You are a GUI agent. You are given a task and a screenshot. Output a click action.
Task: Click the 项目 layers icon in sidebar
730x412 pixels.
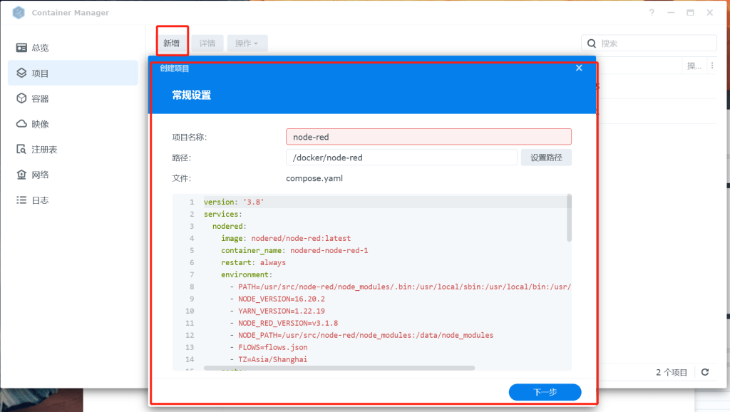(21, 73)
